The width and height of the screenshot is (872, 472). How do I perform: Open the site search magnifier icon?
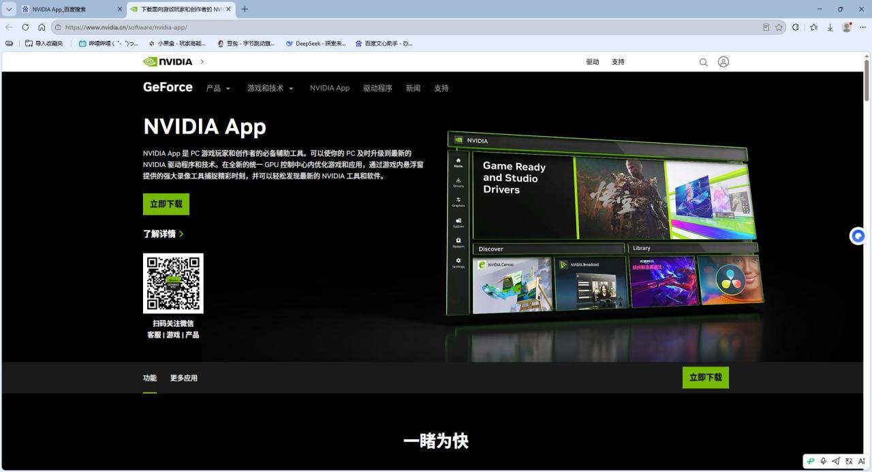coord(704,62)
